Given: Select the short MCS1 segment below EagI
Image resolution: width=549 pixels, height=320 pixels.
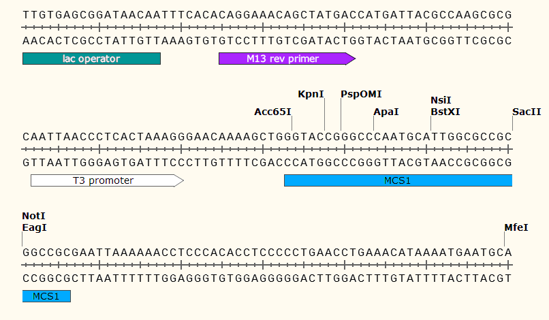Looking at the screenshot, I should pyautogui.click(x=46, y=296).
